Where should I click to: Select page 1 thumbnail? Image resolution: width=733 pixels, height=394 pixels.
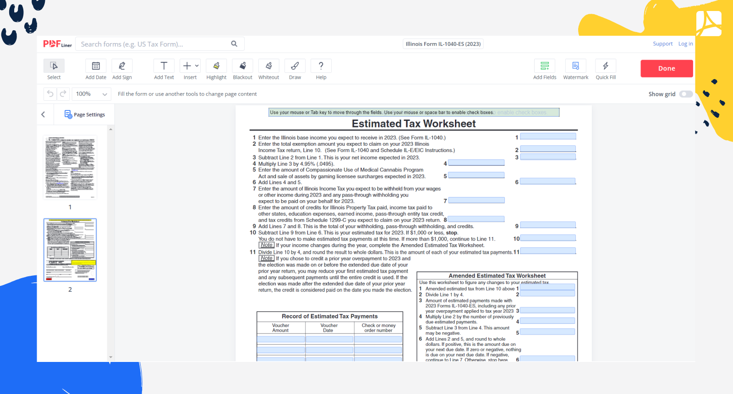(70, 167)
